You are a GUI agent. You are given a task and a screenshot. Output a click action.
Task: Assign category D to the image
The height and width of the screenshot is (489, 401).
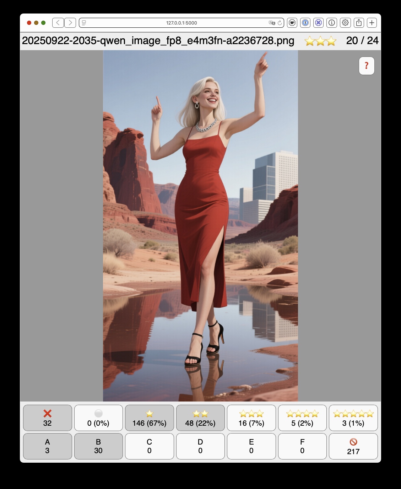click(200, 446)
